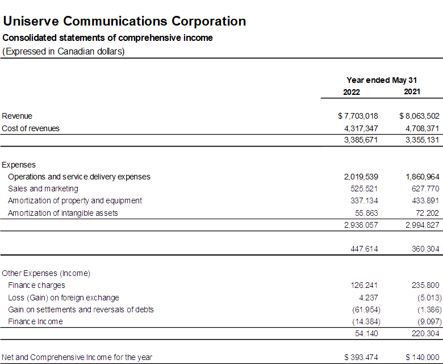Click the Sales and marketing value 627,770
Image resolution: width=443 pixels, height=364 pixels.
[425, 189]
